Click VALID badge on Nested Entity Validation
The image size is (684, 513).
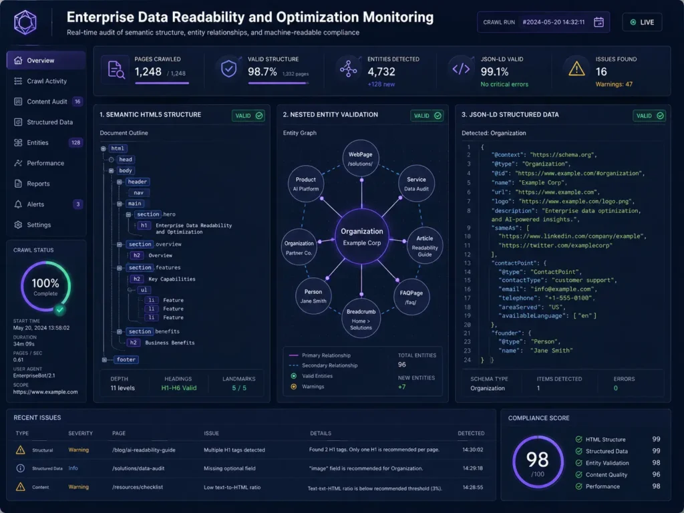pos(427,116)
